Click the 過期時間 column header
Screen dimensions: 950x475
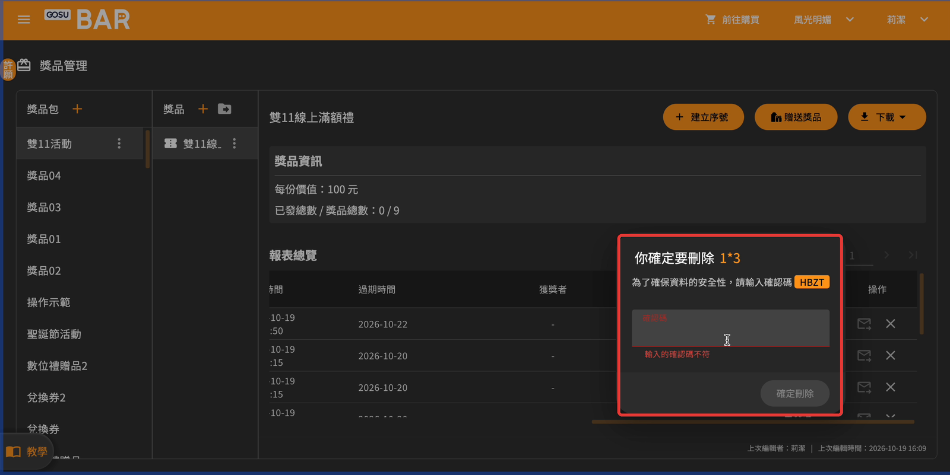click(376, 289)
